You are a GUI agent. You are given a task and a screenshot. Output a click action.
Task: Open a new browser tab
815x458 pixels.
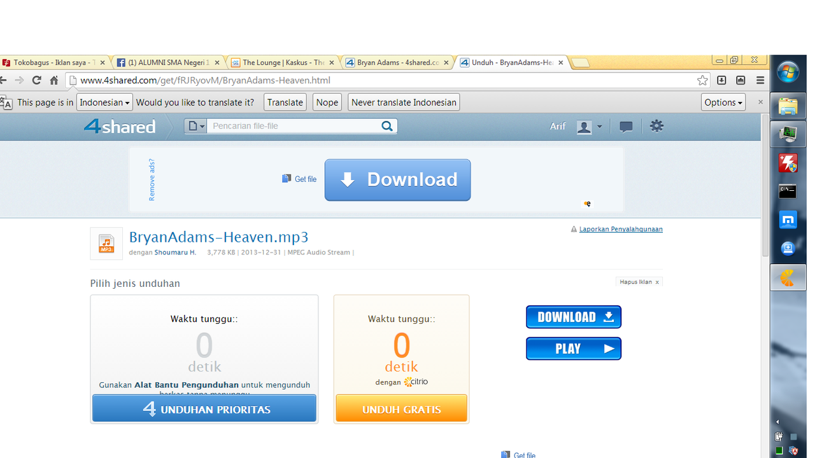(x=580, y=62)
